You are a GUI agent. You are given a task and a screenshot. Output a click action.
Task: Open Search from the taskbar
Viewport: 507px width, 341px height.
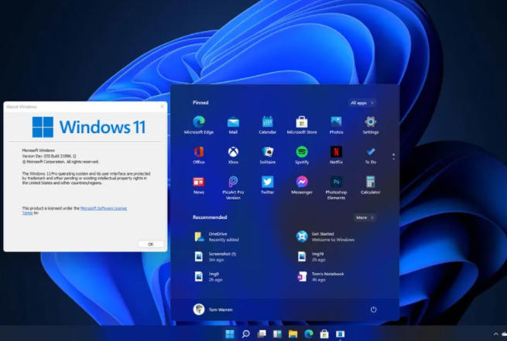point(245,333)
